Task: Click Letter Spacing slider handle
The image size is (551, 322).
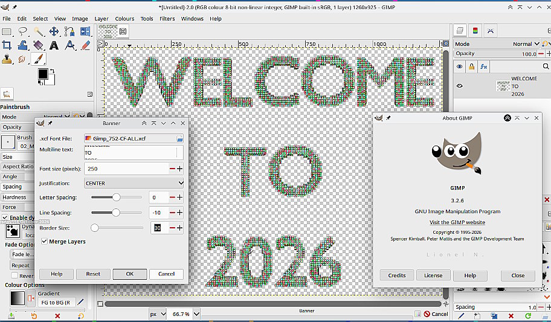Action: (116, 198)
